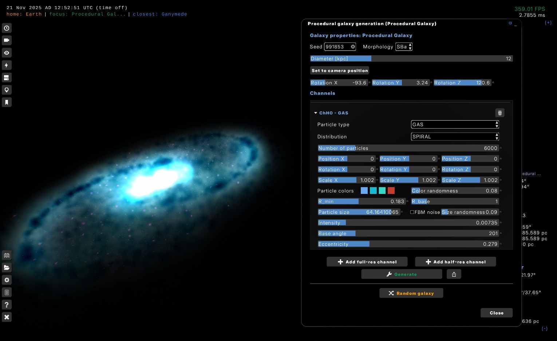The height and width of the screenshot is (341, 557).
Task: Collapse the Ch#0 - GAS channel section
Action: [316, 113]
